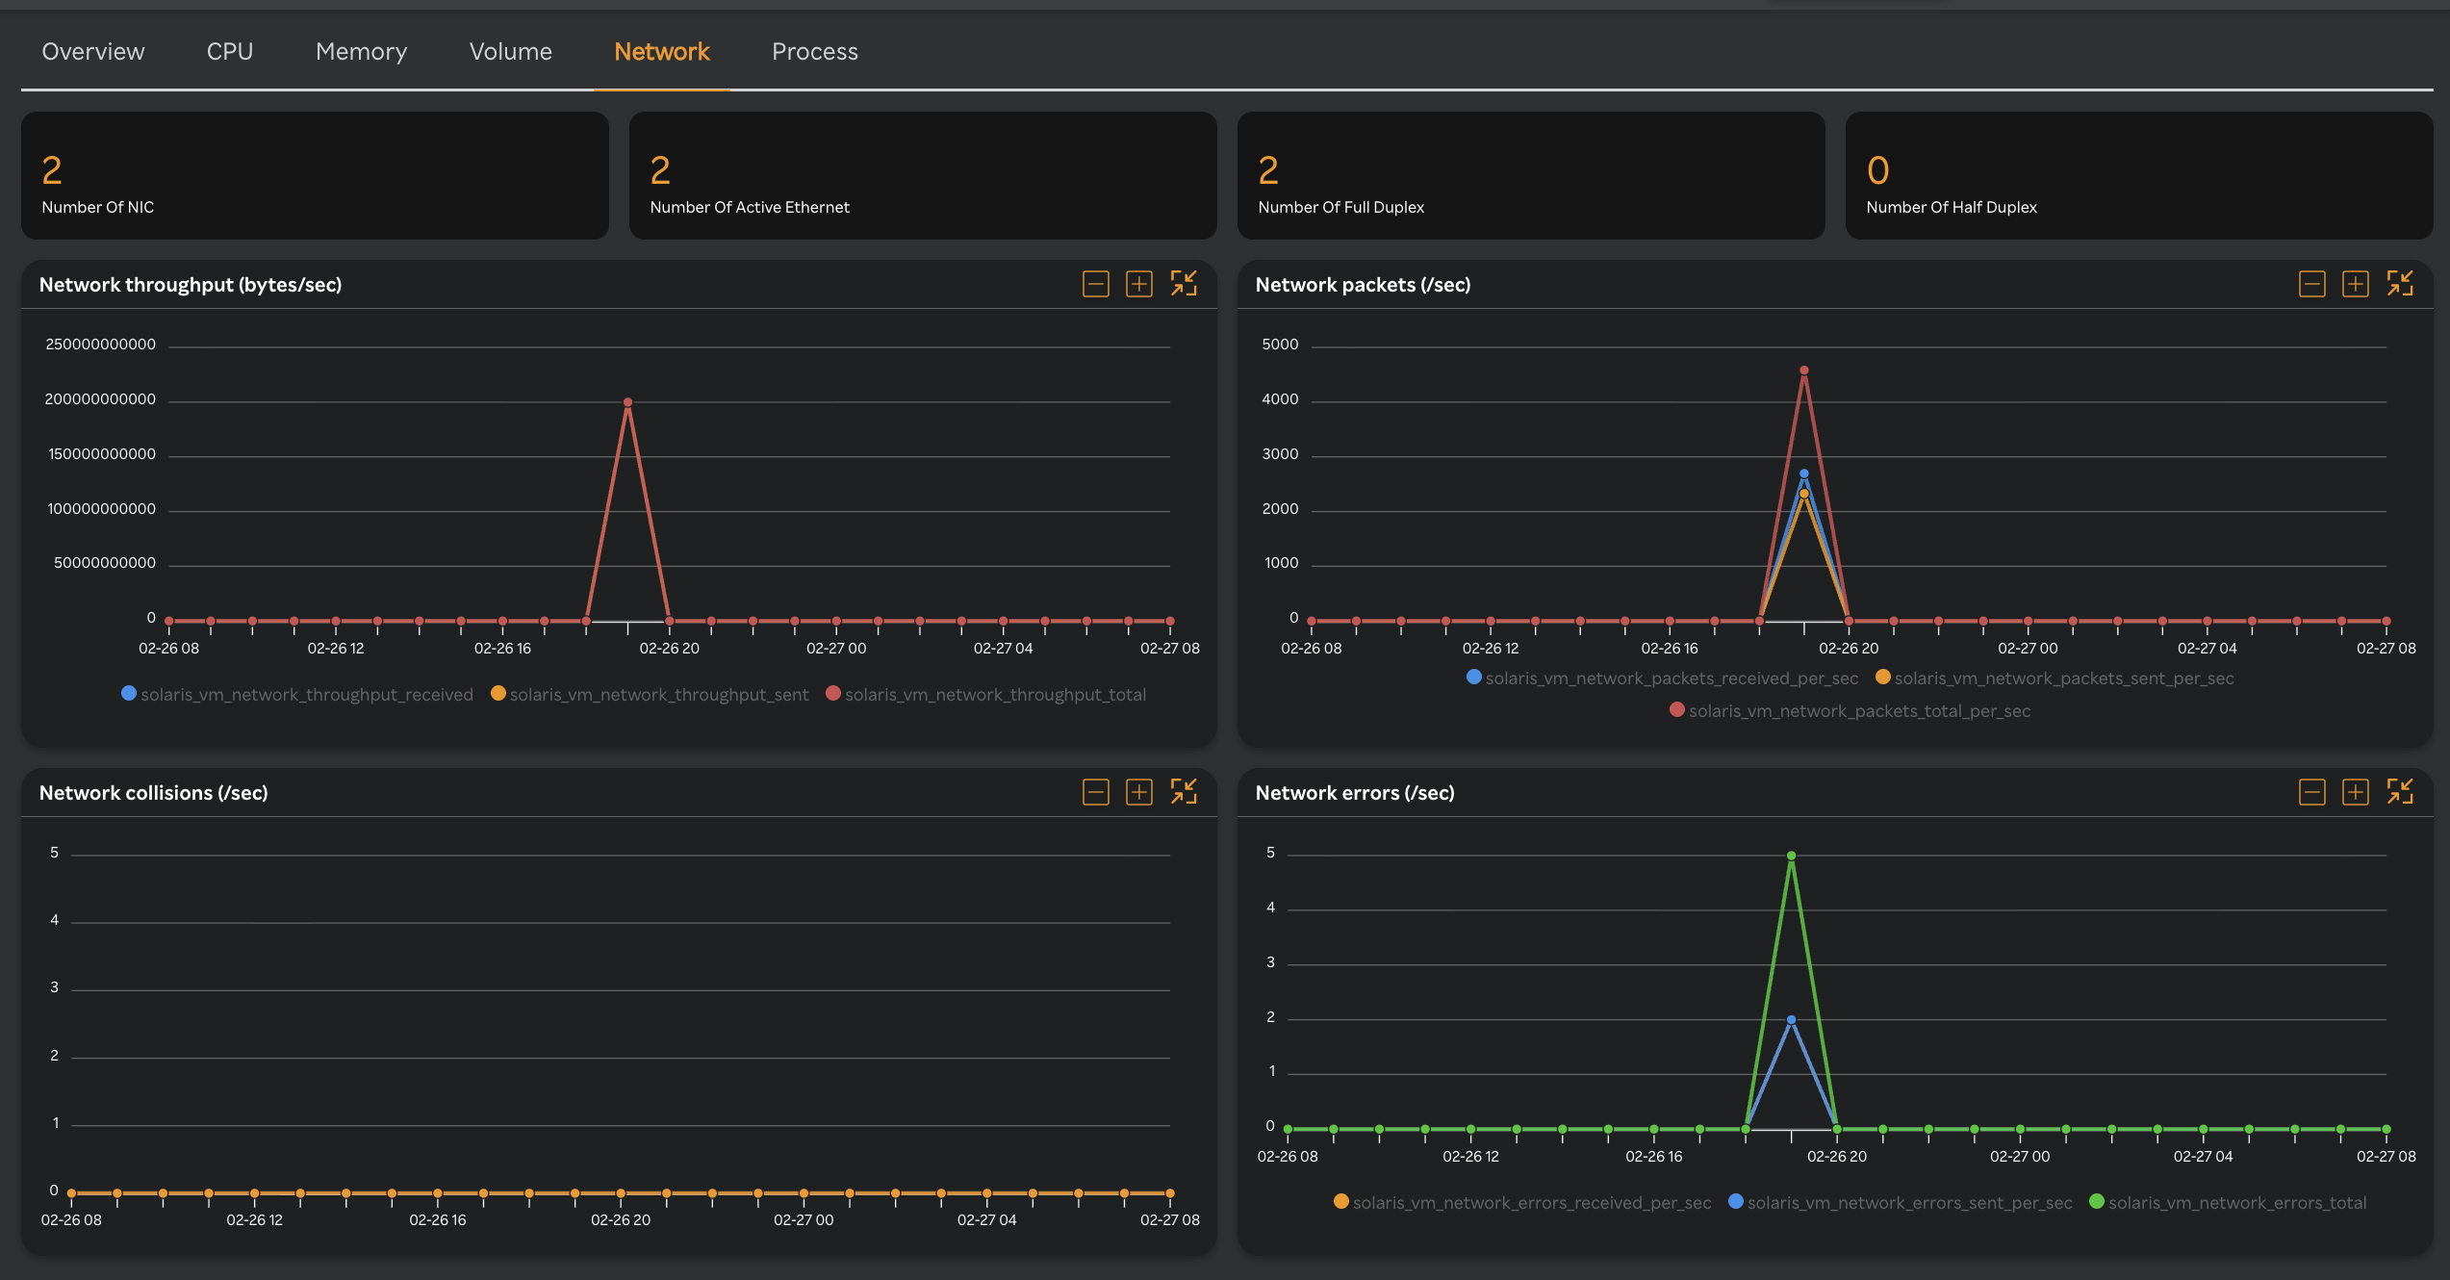Zoom out on the Network collisions chart
This screenshot has width=2450, height=1280.
(1094, 791)
